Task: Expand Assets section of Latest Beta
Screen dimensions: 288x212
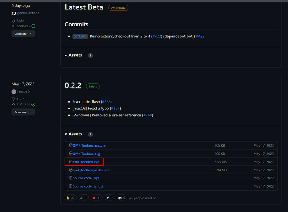Action: point(74,55)
